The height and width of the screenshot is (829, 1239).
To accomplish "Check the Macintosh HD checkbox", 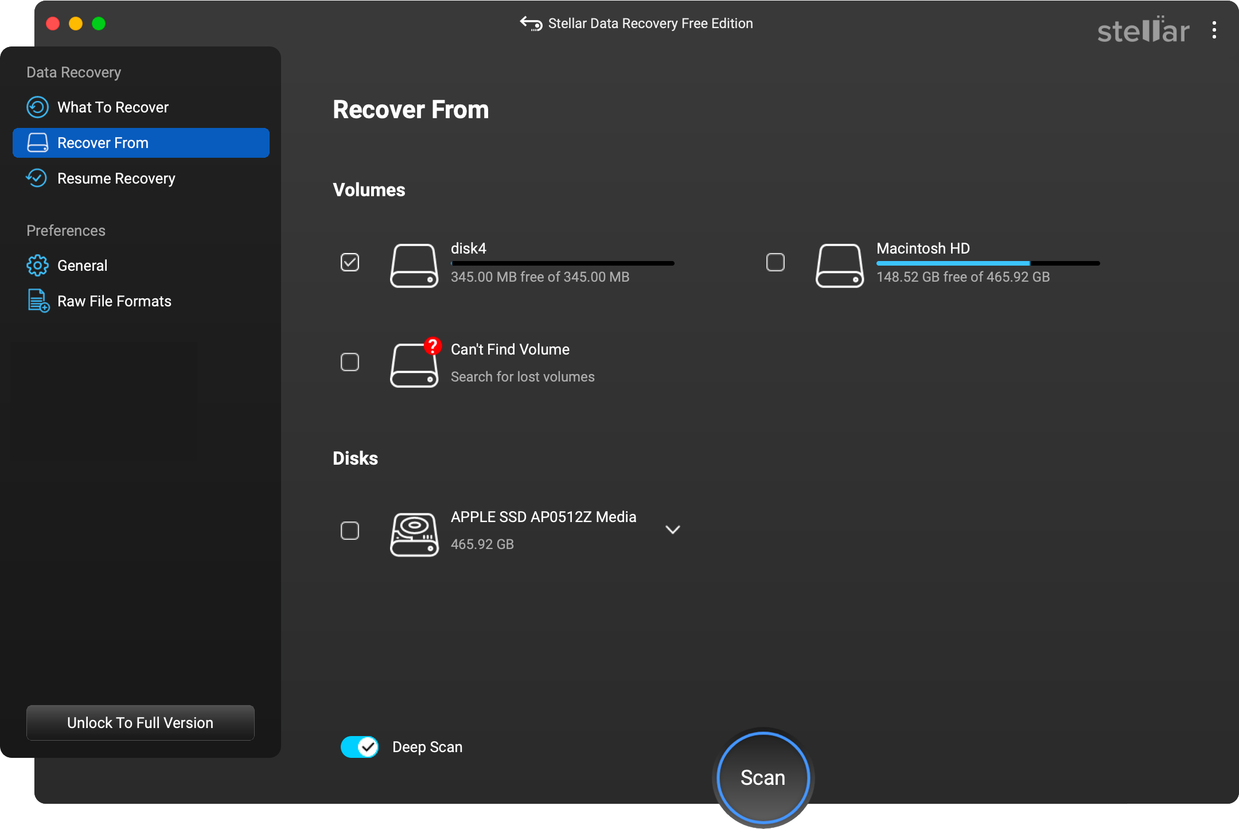I will coord(775,262).
